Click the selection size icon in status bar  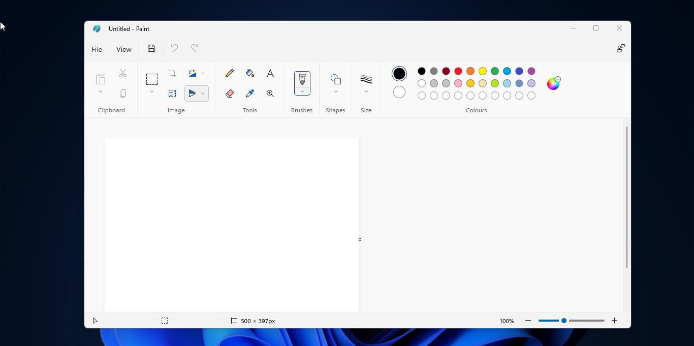coord(165,321)
